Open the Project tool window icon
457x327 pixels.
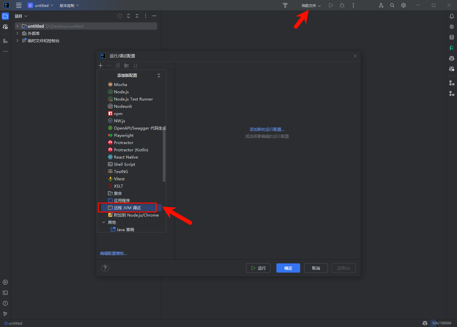point(5,16)
